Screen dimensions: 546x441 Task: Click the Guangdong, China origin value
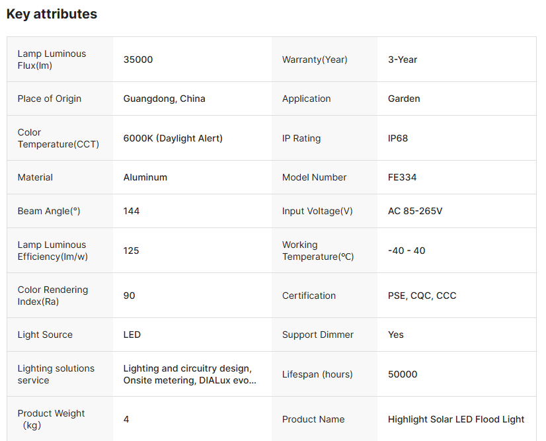[164, 99]
